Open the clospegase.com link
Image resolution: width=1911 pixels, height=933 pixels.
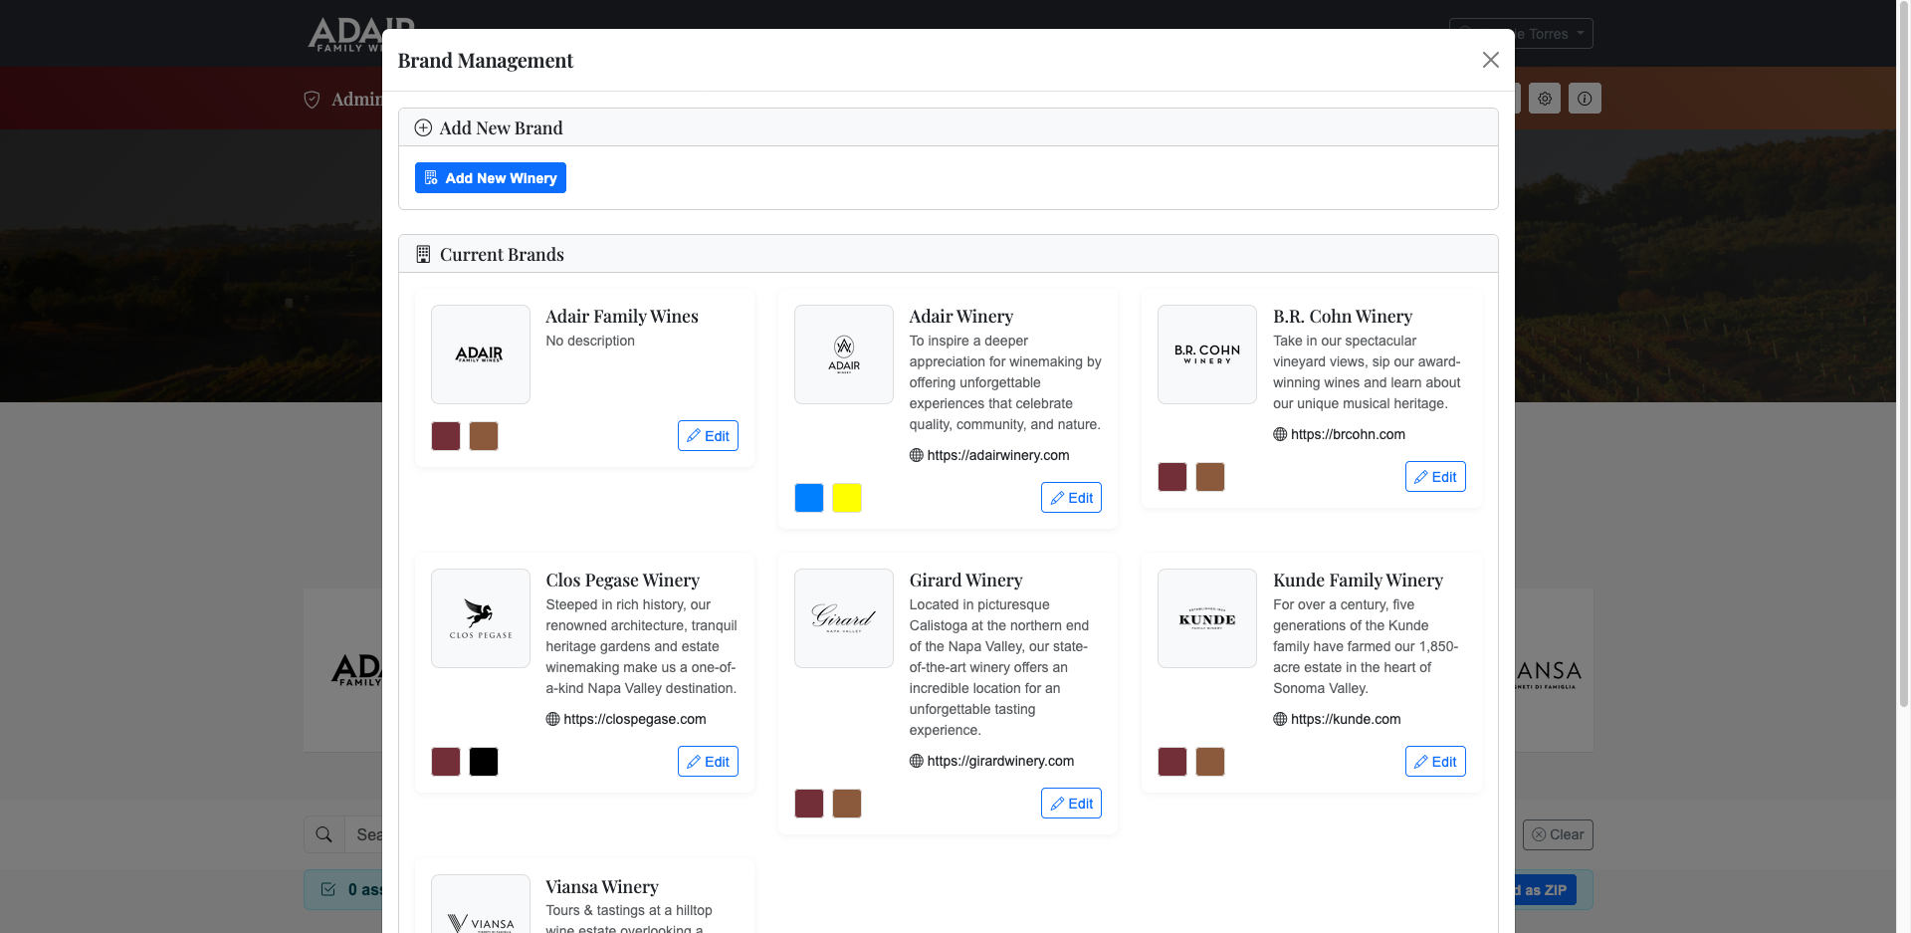[x=634, y=719]
